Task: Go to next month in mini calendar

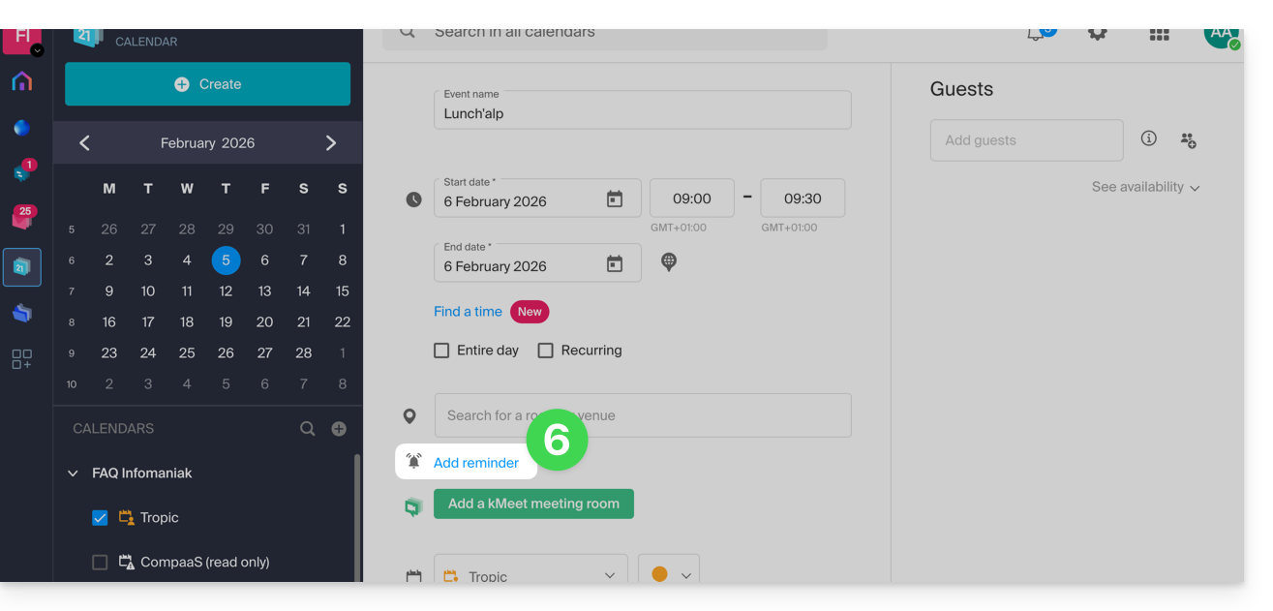Action: 331,143
